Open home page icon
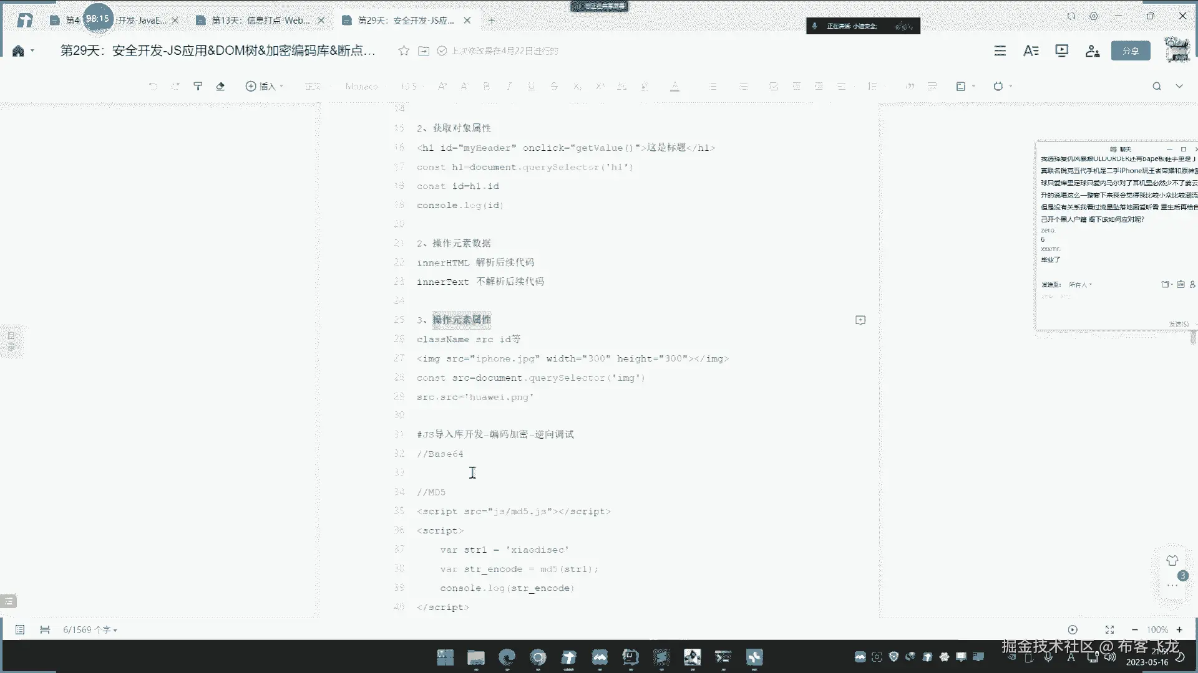The width and height of the screenshot is (1198, 673). click(18, 51)
